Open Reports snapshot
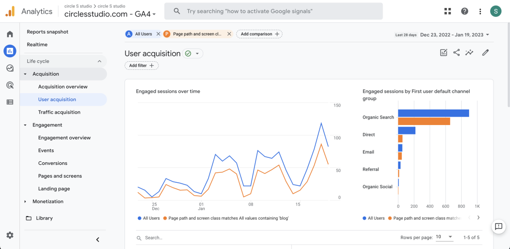Image resolution: width=510 pixels, height=249 pixels. pyautogui.click(x=47, y=32)
